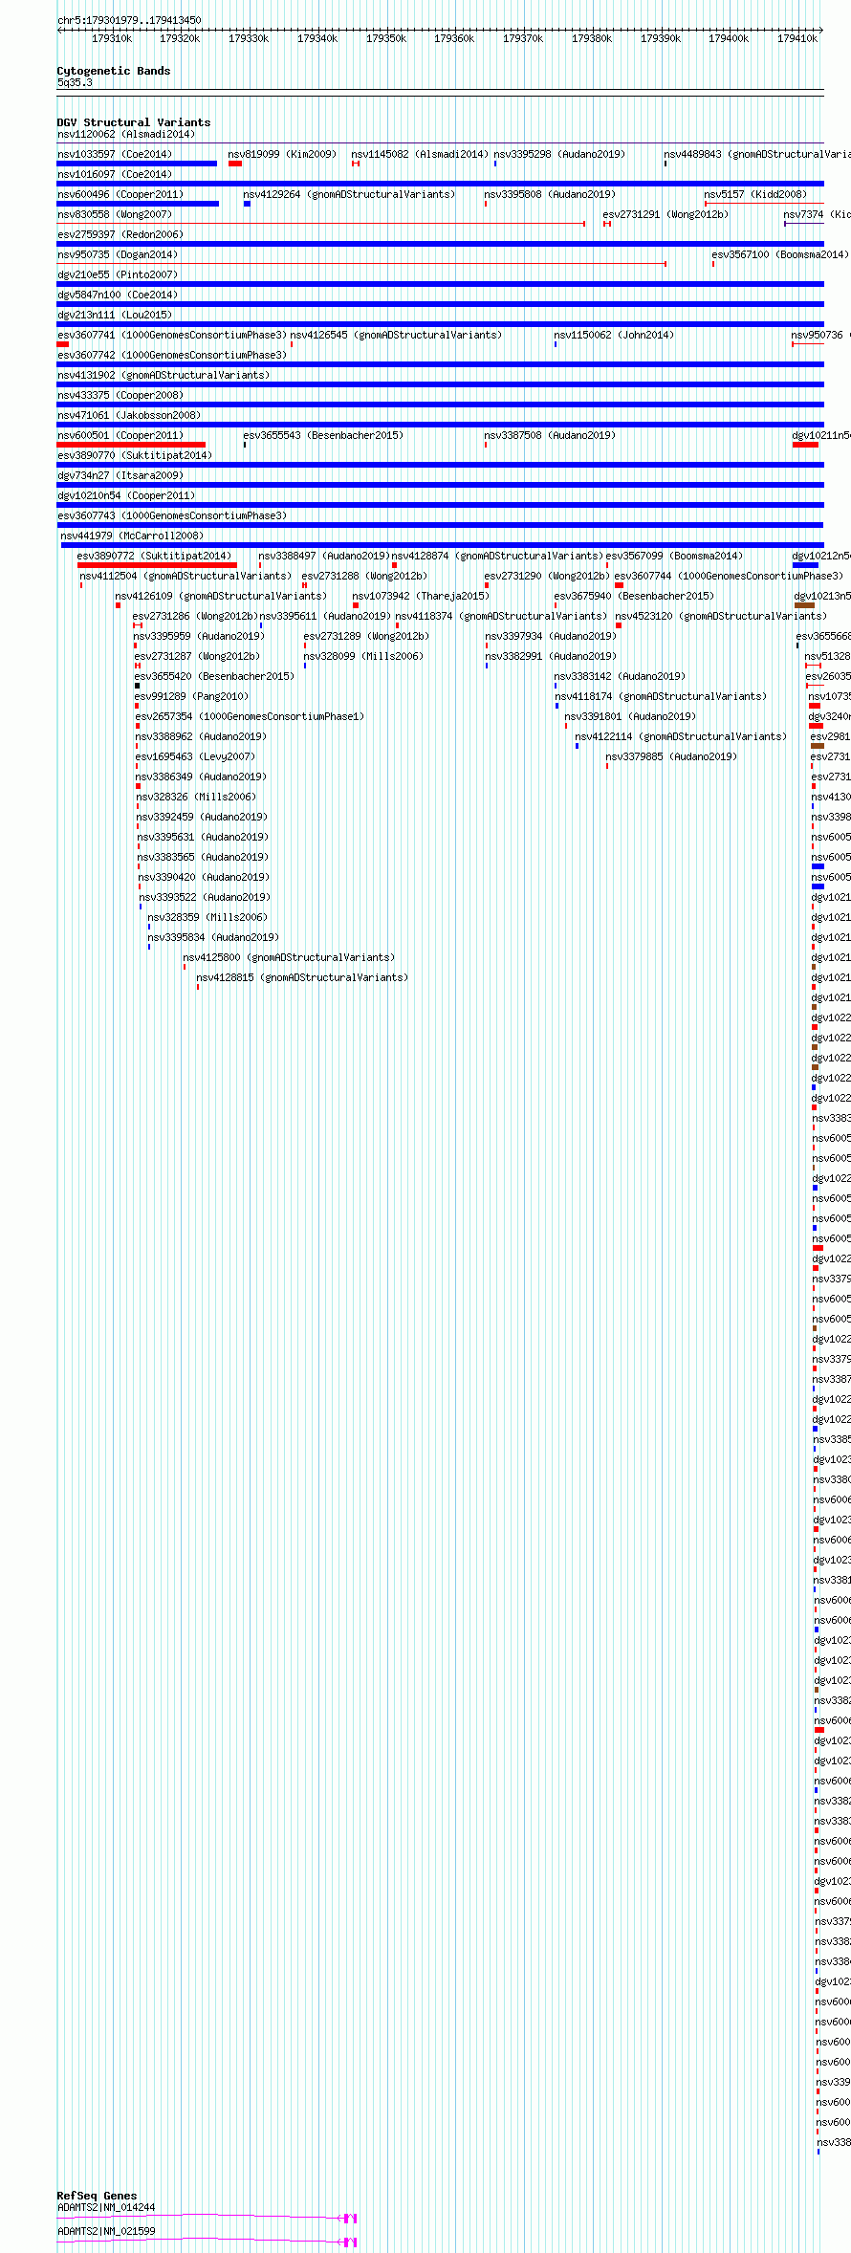851x2253 pixels.
Task: Click esv3607743 (1000GenomesConsortiumPhase3) label
Action: coord(172,516)
